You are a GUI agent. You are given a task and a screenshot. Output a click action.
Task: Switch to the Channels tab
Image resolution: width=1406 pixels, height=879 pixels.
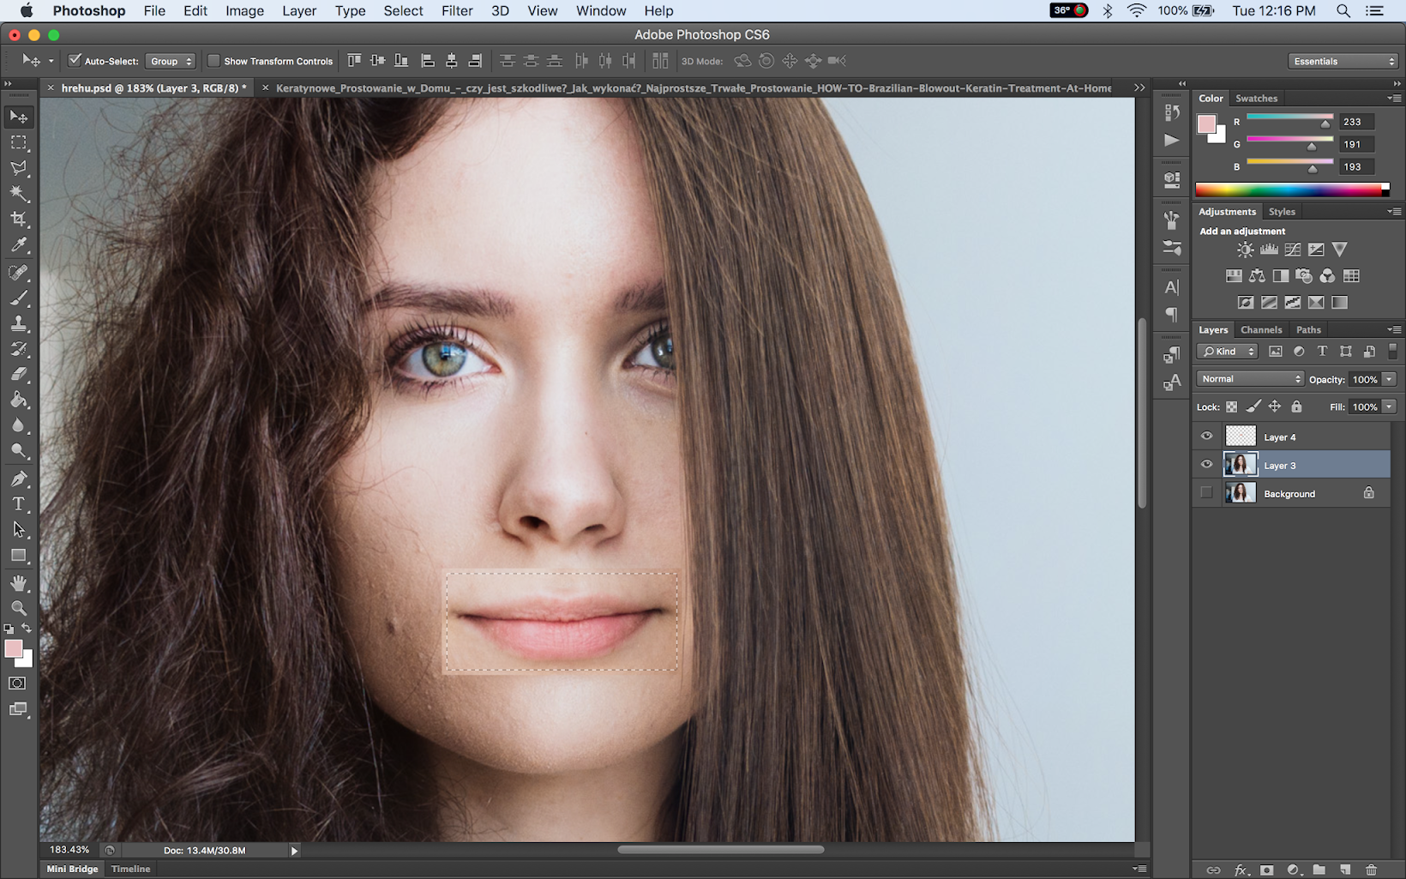click(1260, 329)
